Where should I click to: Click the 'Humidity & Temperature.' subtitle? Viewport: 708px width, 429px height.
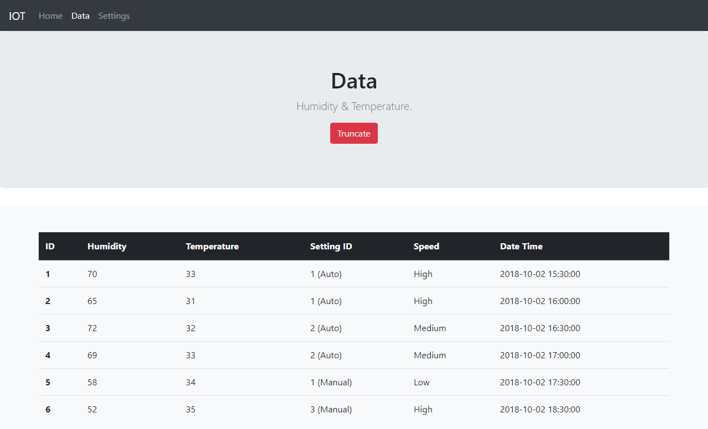point(354,106)
